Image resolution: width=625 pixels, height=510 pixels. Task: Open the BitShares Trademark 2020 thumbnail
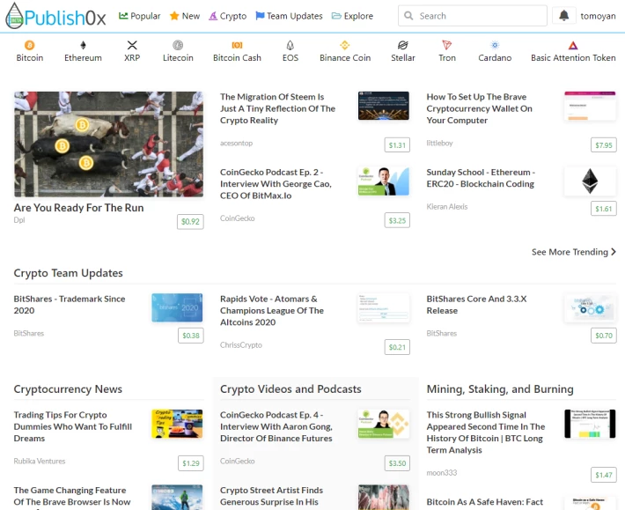coord(177,307)
